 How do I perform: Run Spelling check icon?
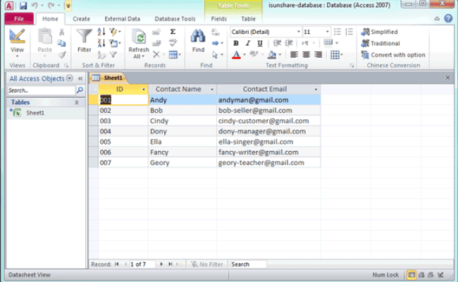(173, 43)
